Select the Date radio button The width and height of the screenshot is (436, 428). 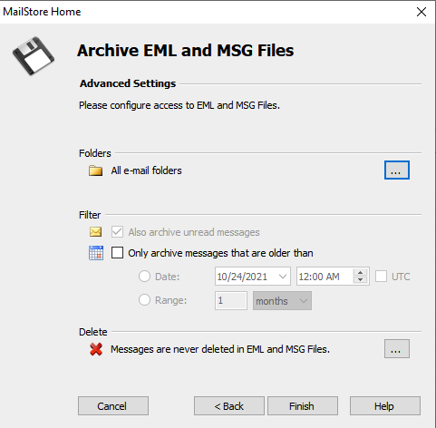click(144, 277)
